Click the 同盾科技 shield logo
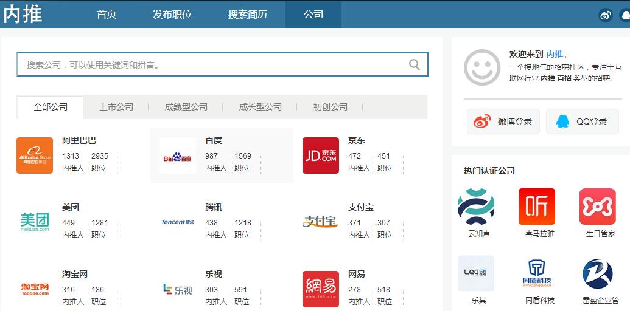This screenshot has width=630, height=311. 537,273
